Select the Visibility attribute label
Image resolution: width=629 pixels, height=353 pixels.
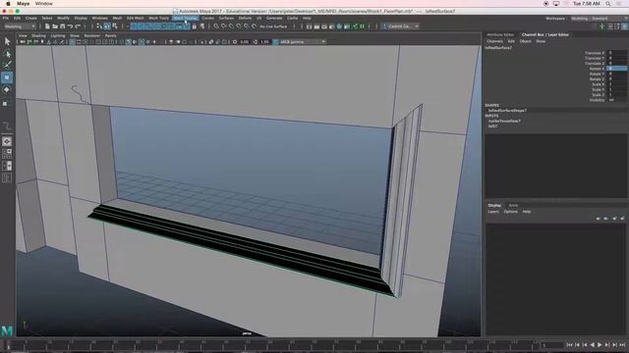(597, 100)
